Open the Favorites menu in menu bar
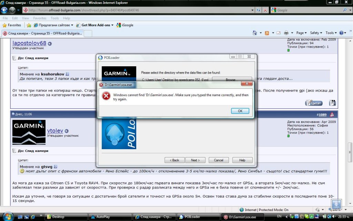This screenshot has width=353, height=221. click(40, 18)
